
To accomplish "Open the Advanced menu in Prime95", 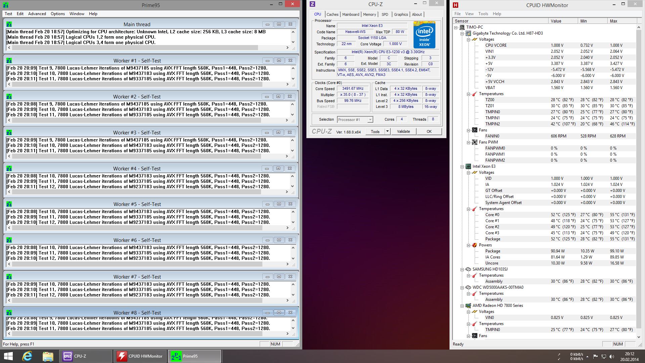I will point(37,14).
